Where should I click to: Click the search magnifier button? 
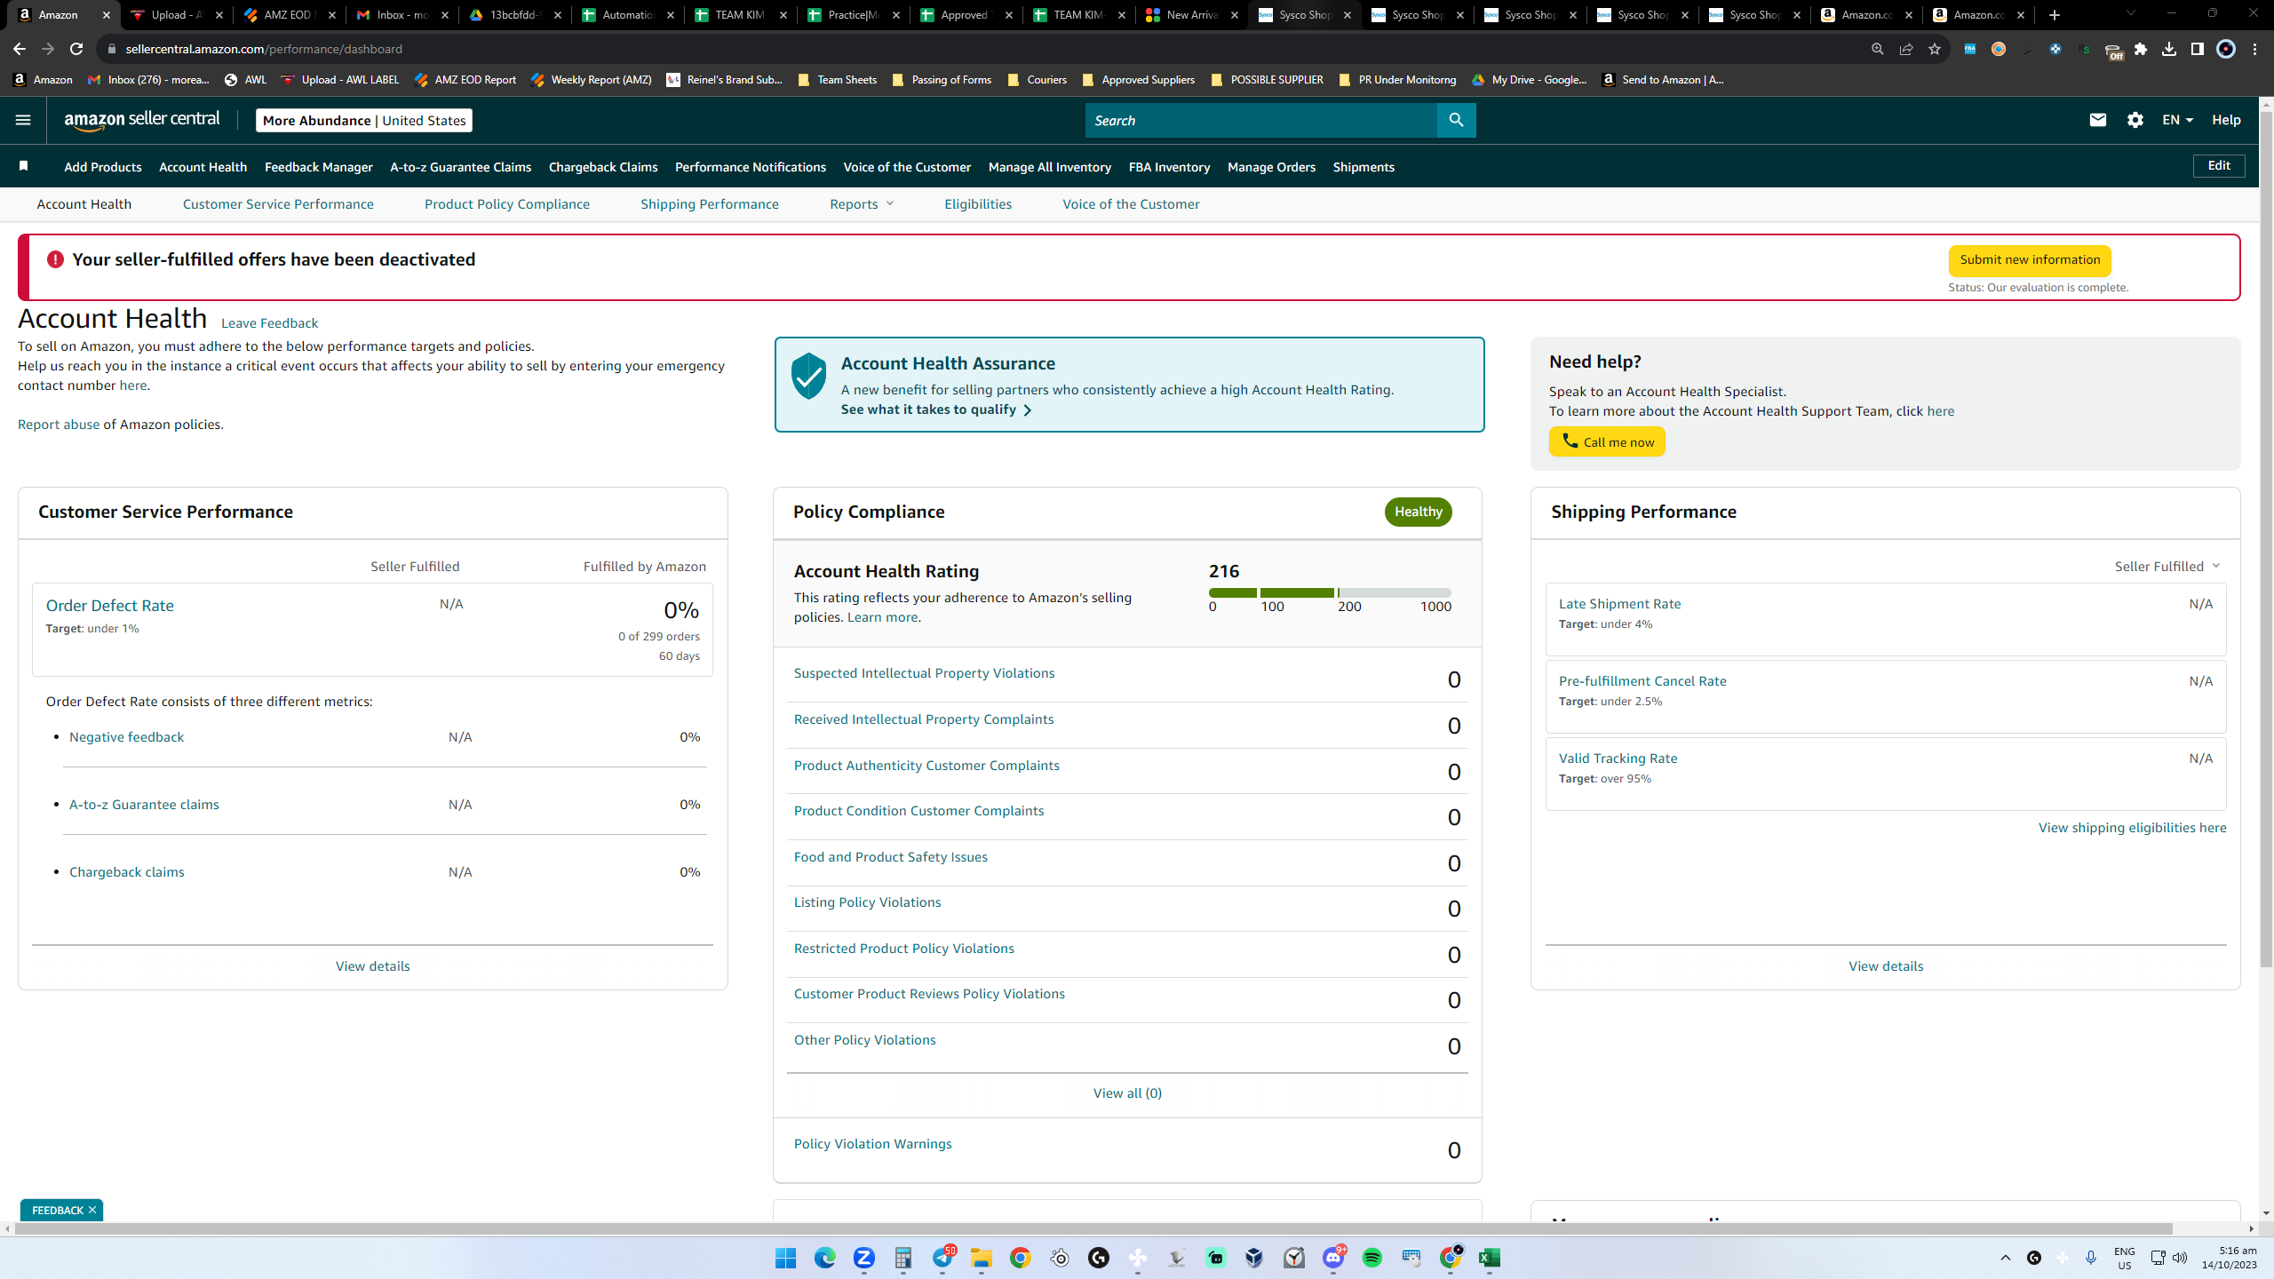1456,120
